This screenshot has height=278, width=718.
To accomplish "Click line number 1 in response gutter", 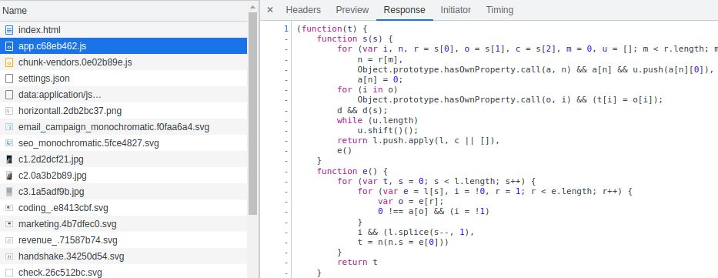I will tap(286, 28).
